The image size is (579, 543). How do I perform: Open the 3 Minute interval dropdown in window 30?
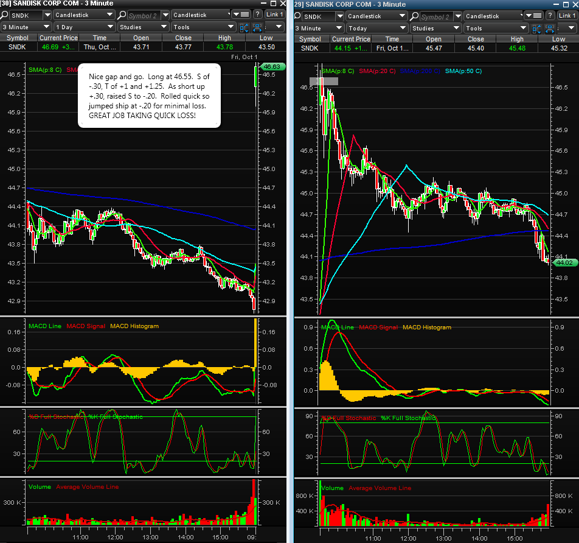(x=26, y=27)
